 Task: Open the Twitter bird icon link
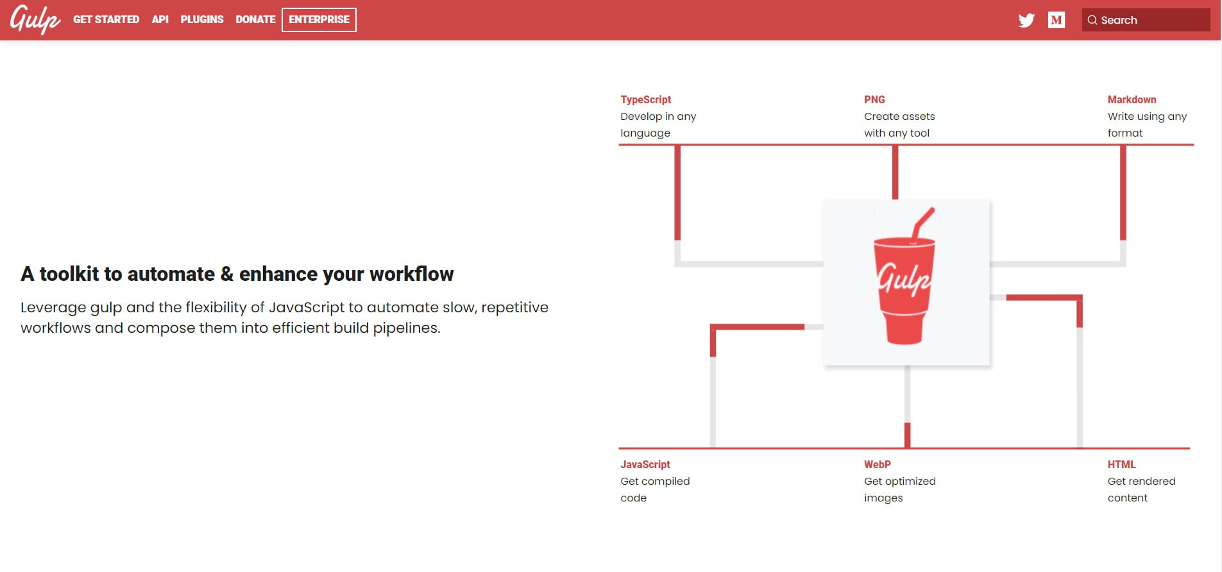pos(1026,20)
